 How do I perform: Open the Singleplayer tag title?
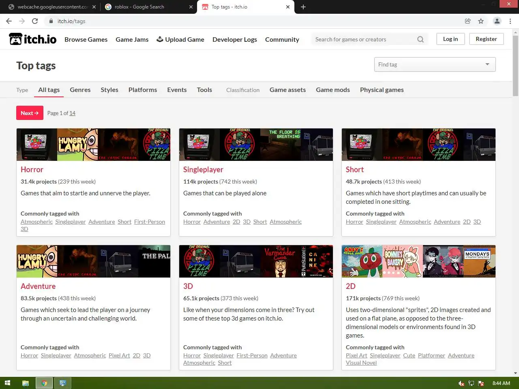click(x=203, y=169)
